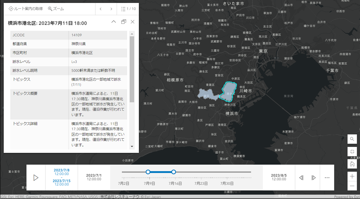Select the highlighted 港北区 polygon on map
This screenshot has height=199, width=360.
(x=229, y=91)
